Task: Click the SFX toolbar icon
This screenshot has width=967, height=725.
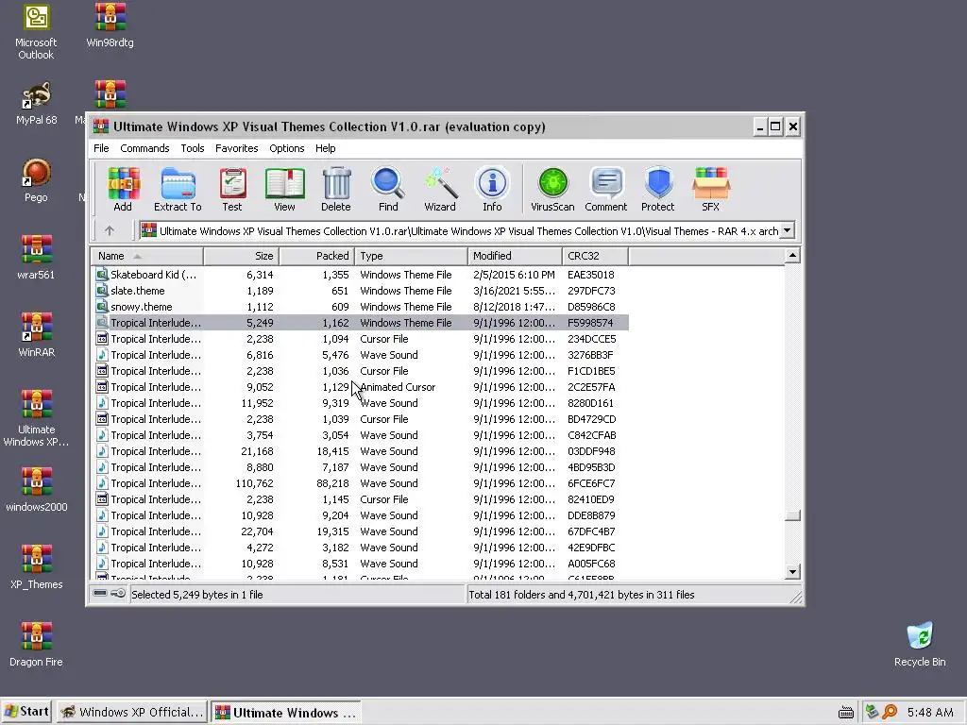Action: coord(710,189)
